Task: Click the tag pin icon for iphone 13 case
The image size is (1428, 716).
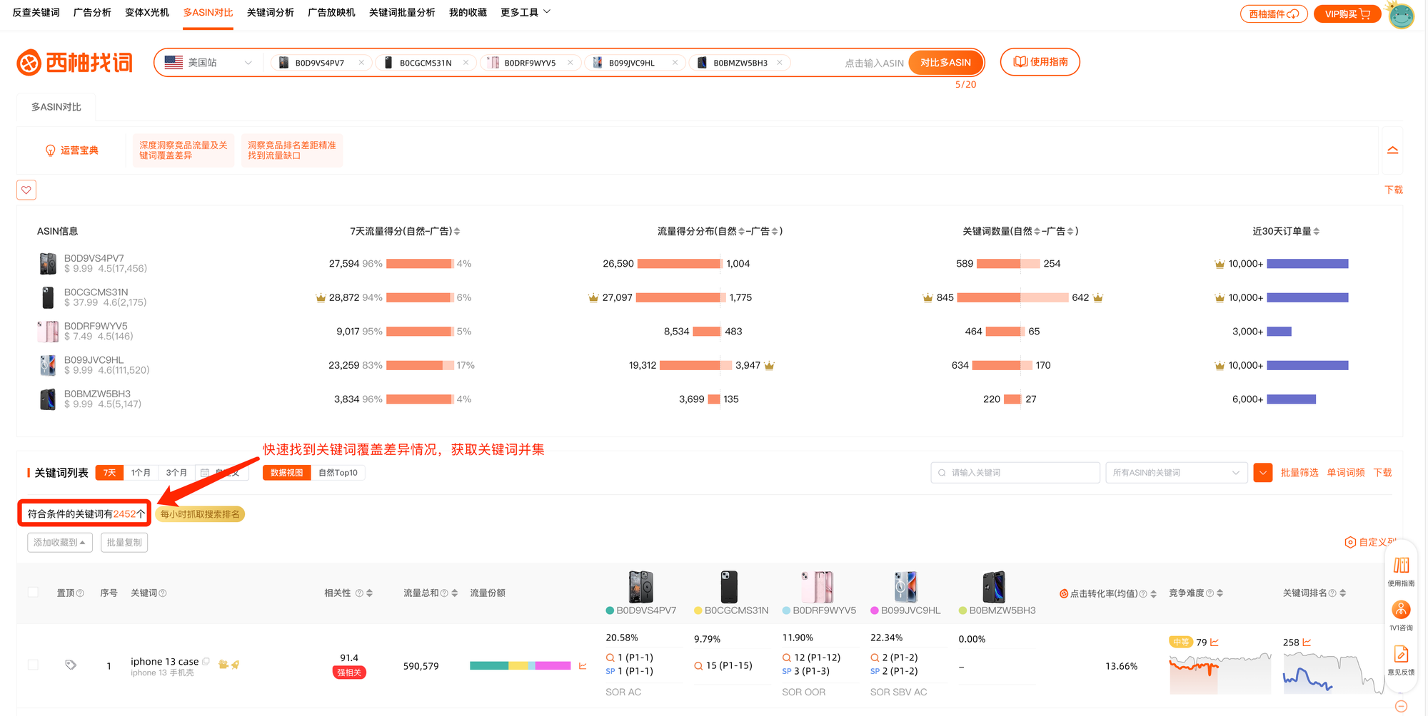Action: 71,665
